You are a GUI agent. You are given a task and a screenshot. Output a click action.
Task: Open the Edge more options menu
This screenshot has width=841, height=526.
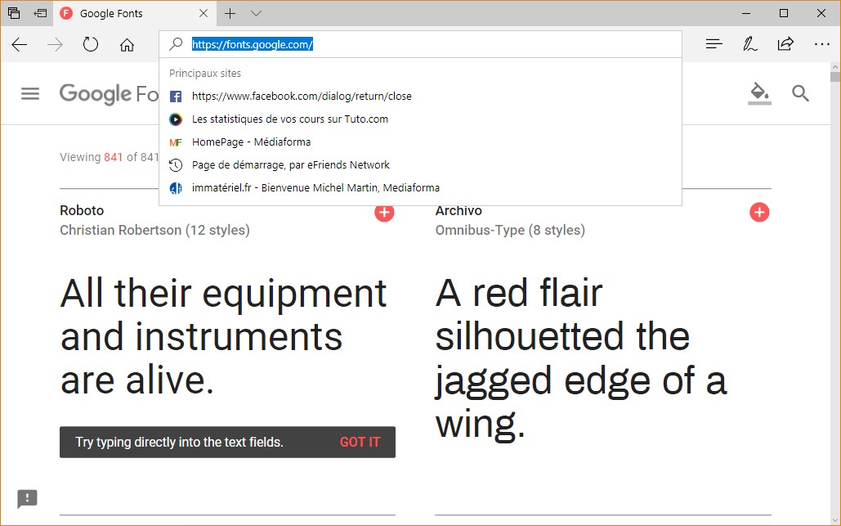(x=821, y=44)
